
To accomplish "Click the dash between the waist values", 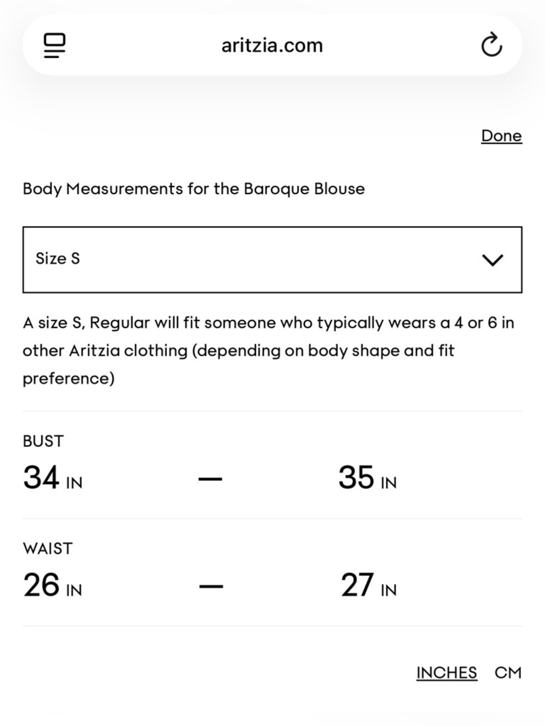I will coord(210,587).
